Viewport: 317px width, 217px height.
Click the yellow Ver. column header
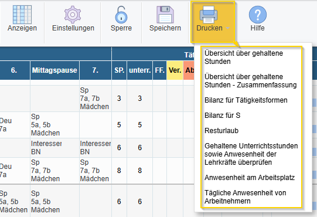[x=175, y=70]
